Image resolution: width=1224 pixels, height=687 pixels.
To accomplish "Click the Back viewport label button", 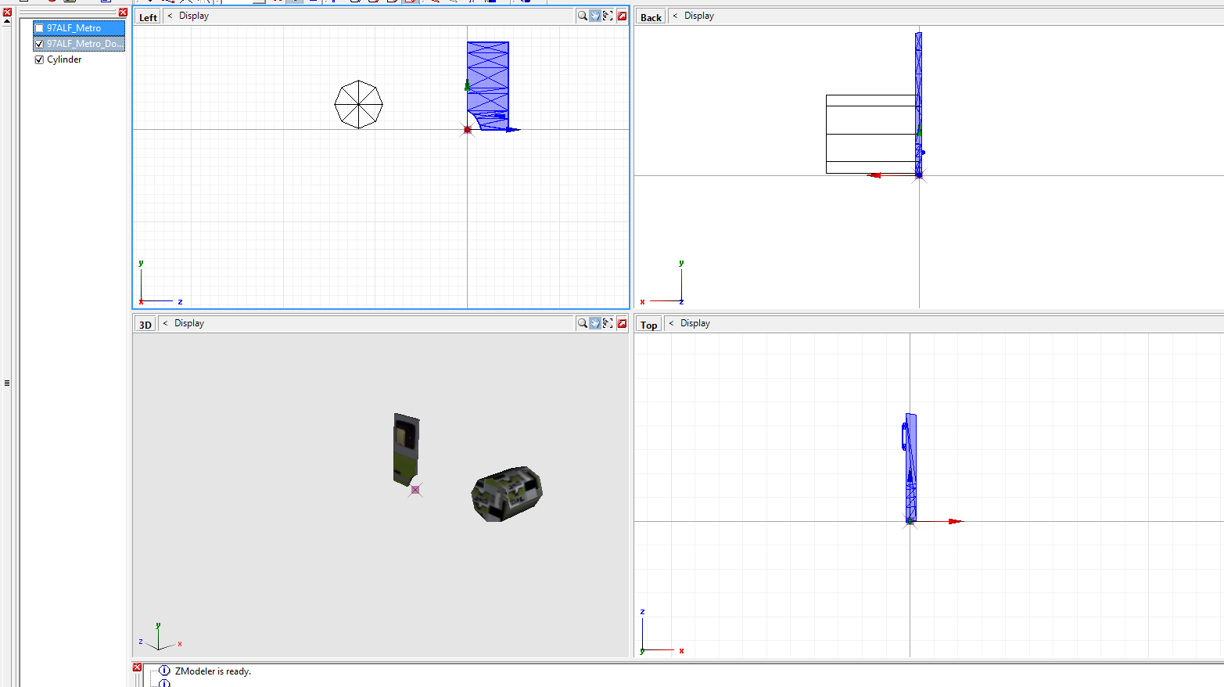I will coord(650,15).
